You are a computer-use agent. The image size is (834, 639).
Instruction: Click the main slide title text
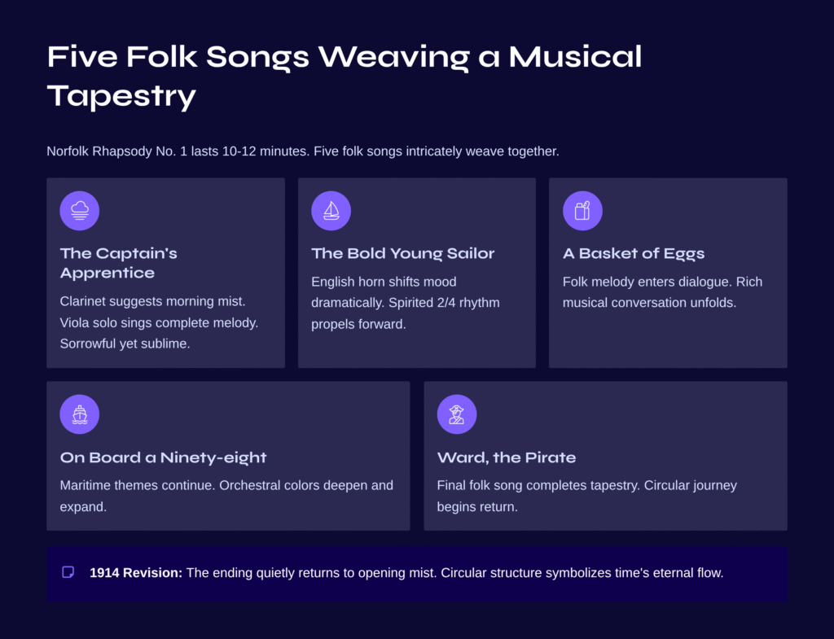(345, 77)
